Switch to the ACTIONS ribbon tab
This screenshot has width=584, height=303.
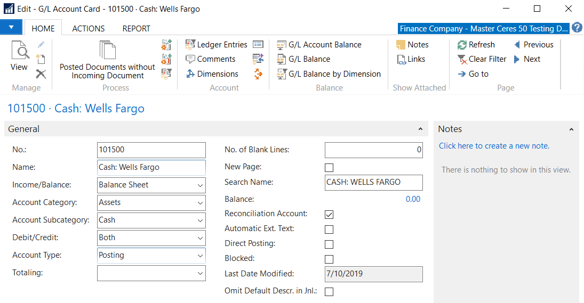pos(89,29)
